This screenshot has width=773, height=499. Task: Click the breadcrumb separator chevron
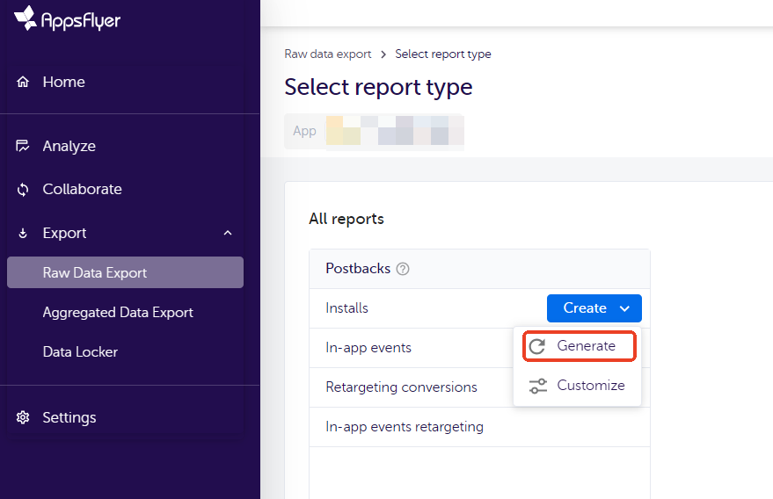tap(383, 54)
